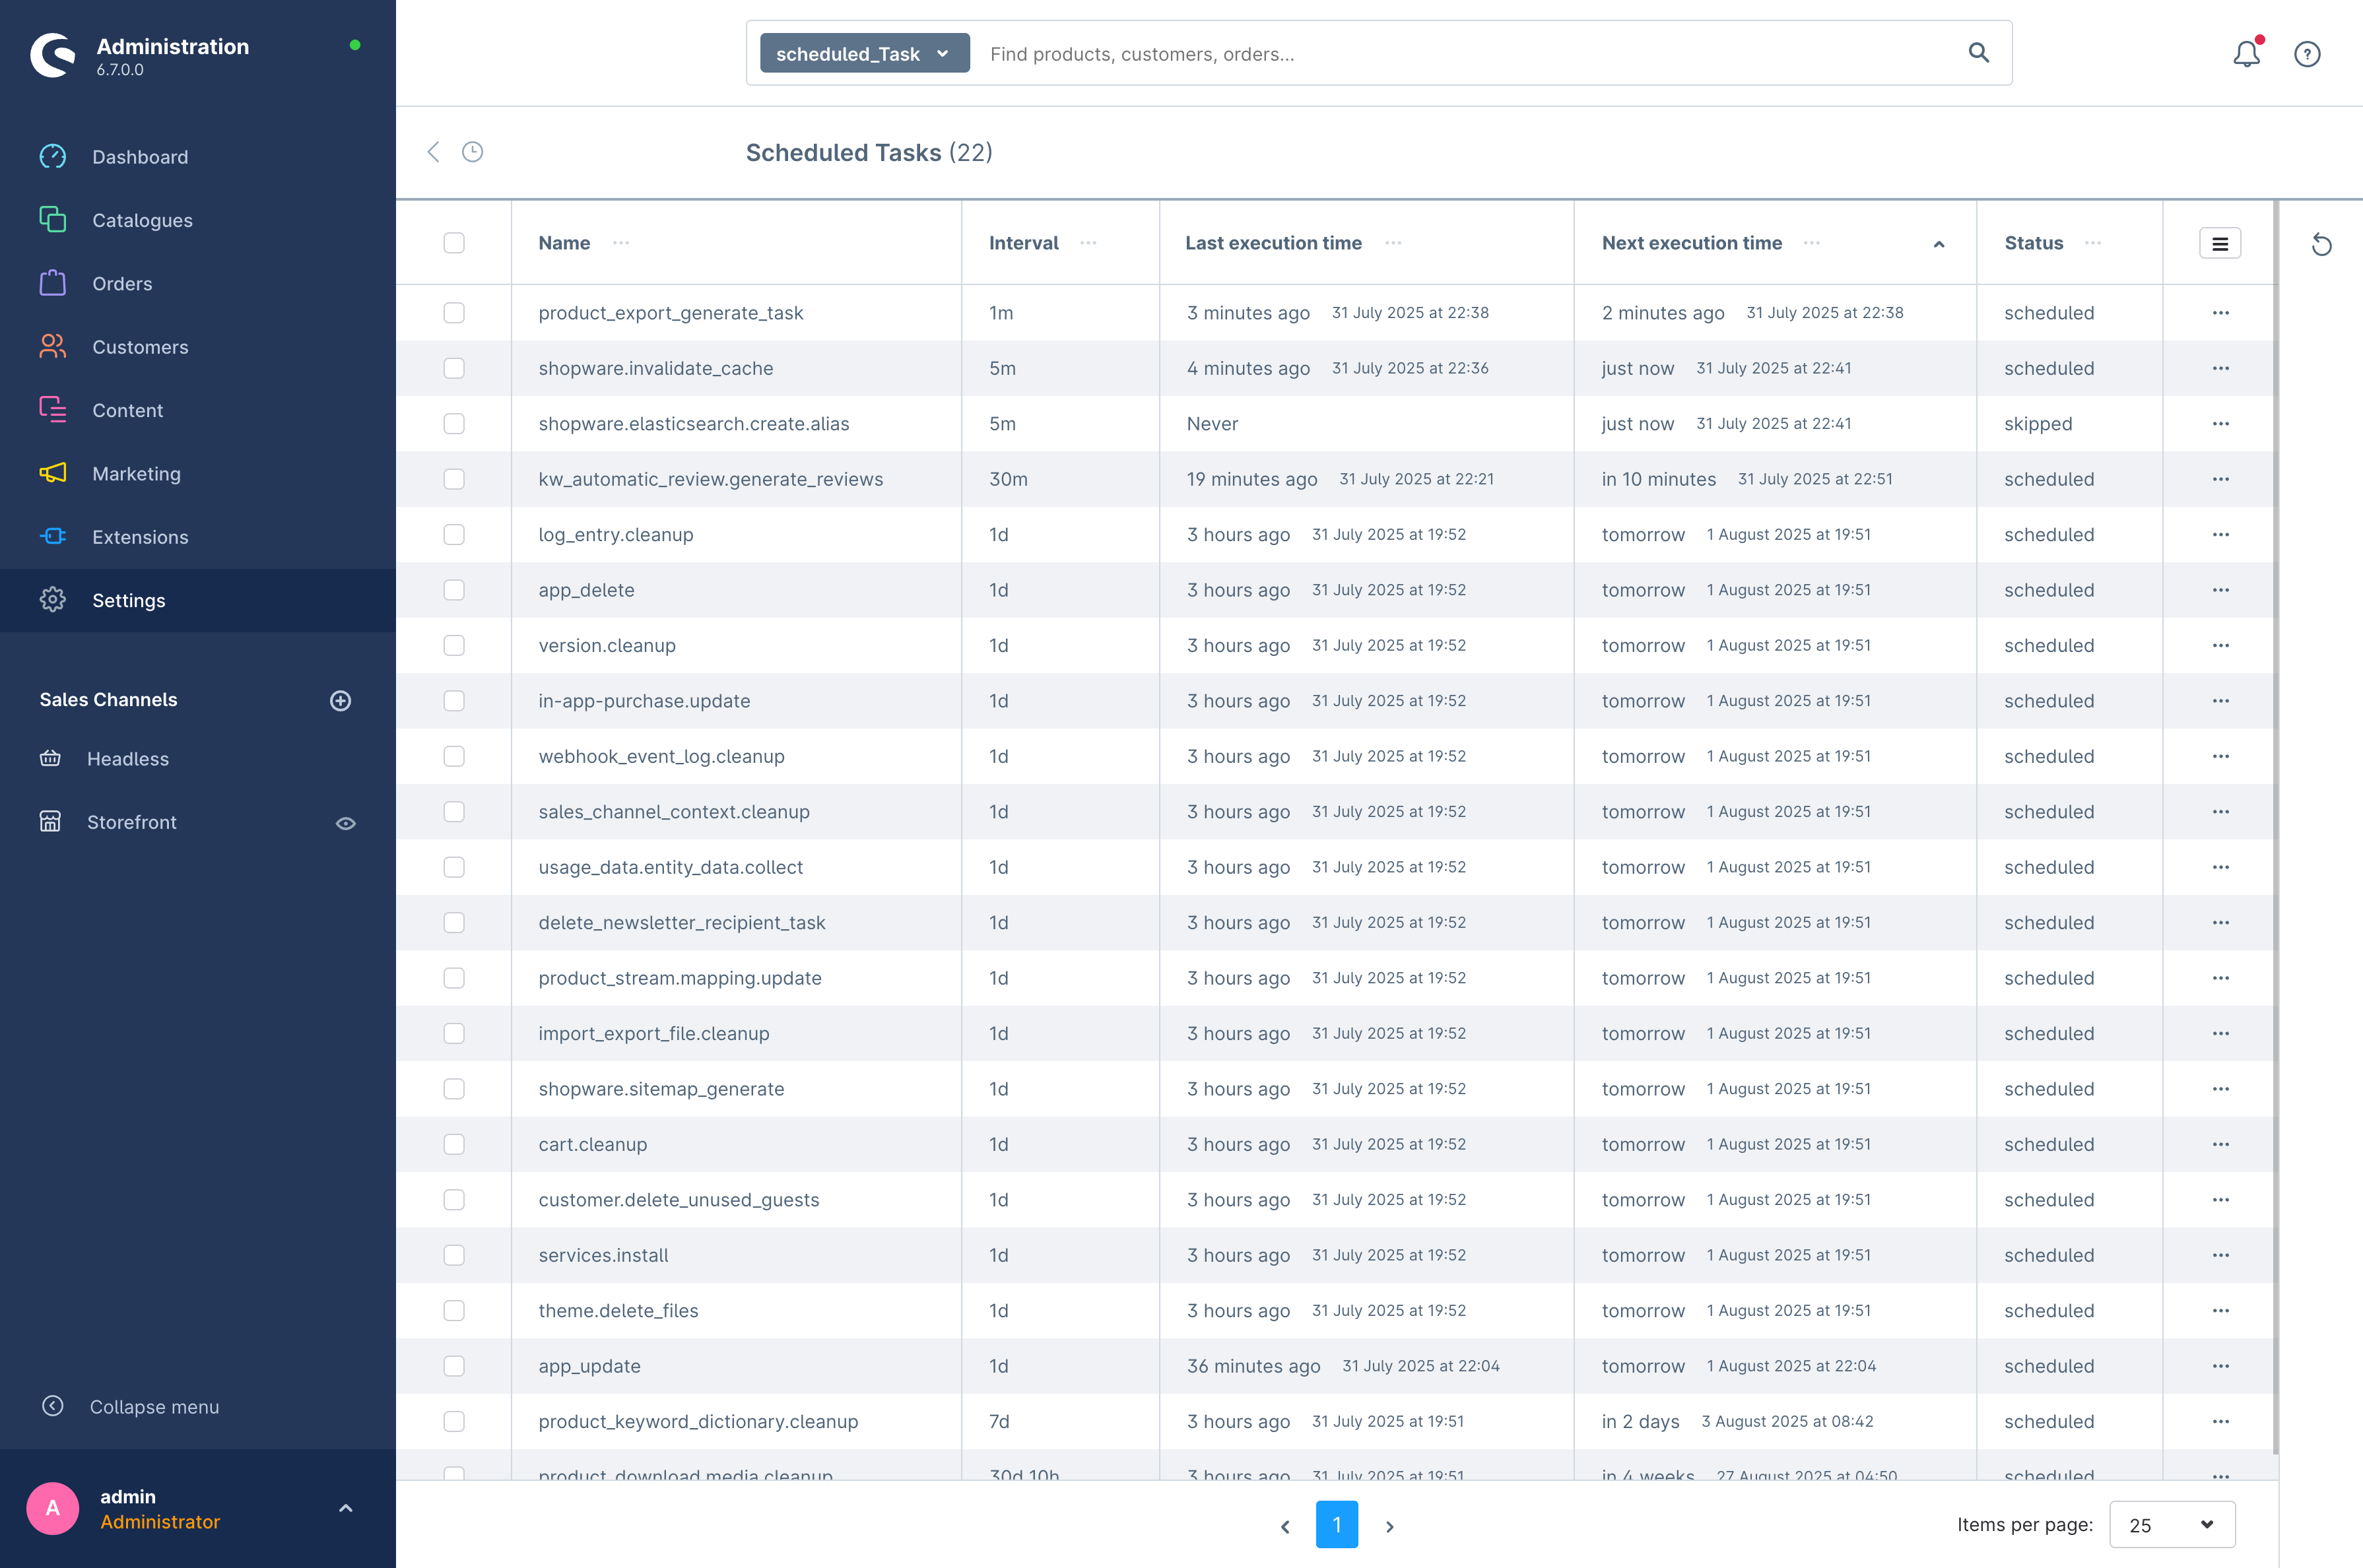Click the notifications bell icon
This screenshot has height=1568, width=2363.
coord(2245,54)
